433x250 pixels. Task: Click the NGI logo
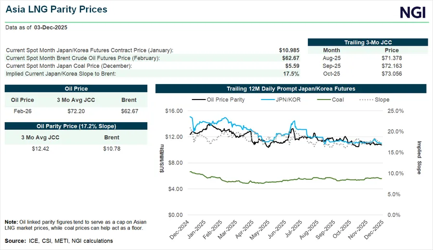click(x=413, y=12)
